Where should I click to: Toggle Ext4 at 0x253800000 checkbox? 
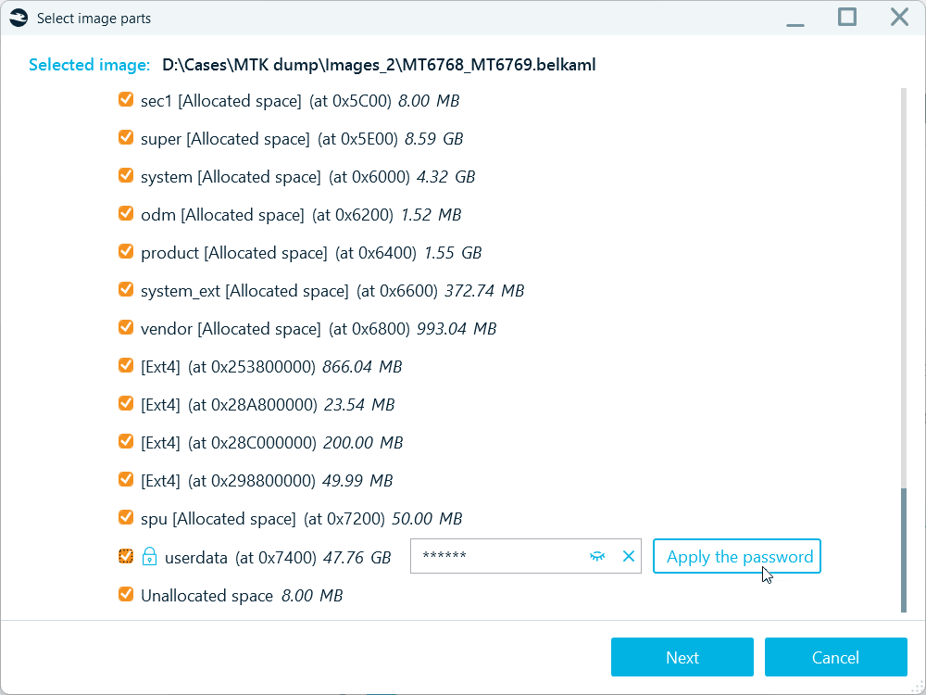(x=126, y=365)
